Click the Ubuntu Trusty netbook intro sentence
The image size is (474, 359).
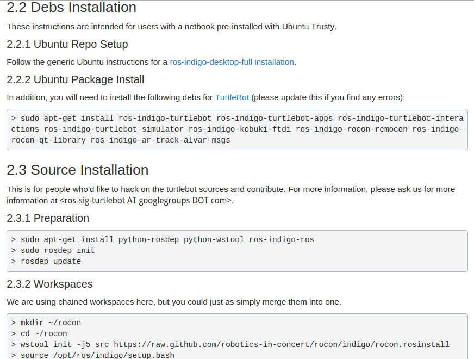(x=171, y=27)
